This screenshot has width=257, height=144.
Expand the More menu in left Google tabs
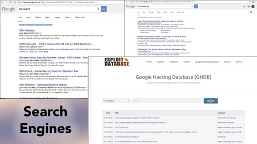tap(67, 17)
